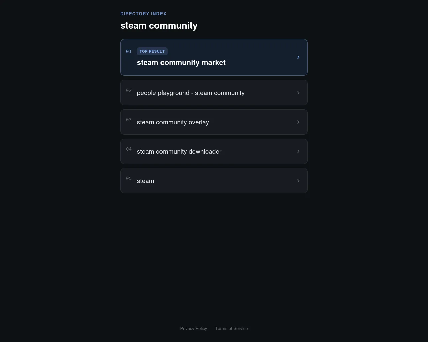Screen dimensions: 428x342
Task: Select people playground - steam community
Action: pyautogui.click(x=214, y=93)
